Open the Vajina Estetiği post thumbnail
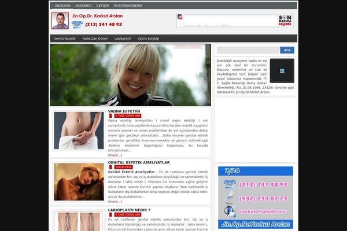Viewport: 347px width, 231px height. 79,131
